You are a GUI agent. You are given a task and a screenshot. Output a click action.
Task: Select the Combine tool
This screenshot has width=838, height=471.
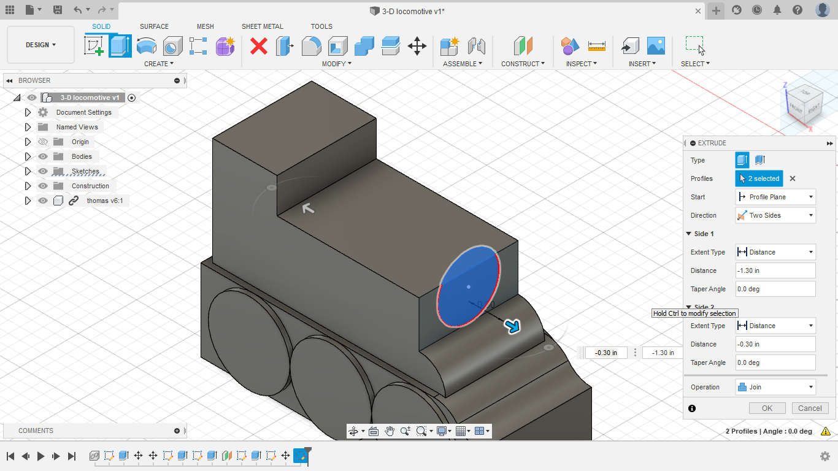[364, 46]
